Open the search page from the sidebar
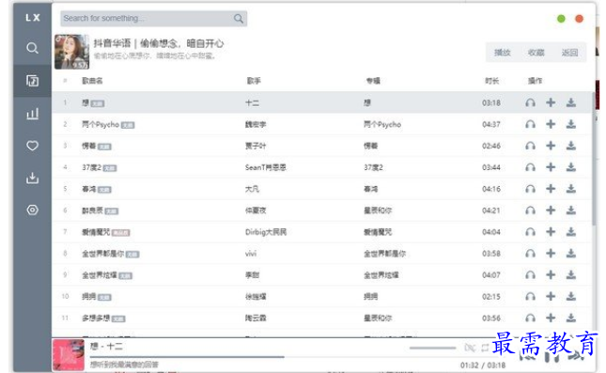Viewport: 606px width, 373px height. coord(33,48)
